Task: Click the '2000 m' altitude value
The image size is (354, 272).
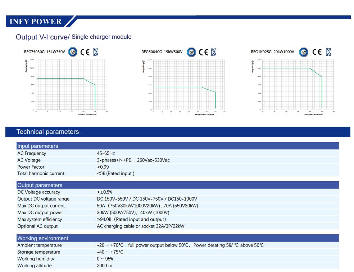Action: [x=105, y=266]
